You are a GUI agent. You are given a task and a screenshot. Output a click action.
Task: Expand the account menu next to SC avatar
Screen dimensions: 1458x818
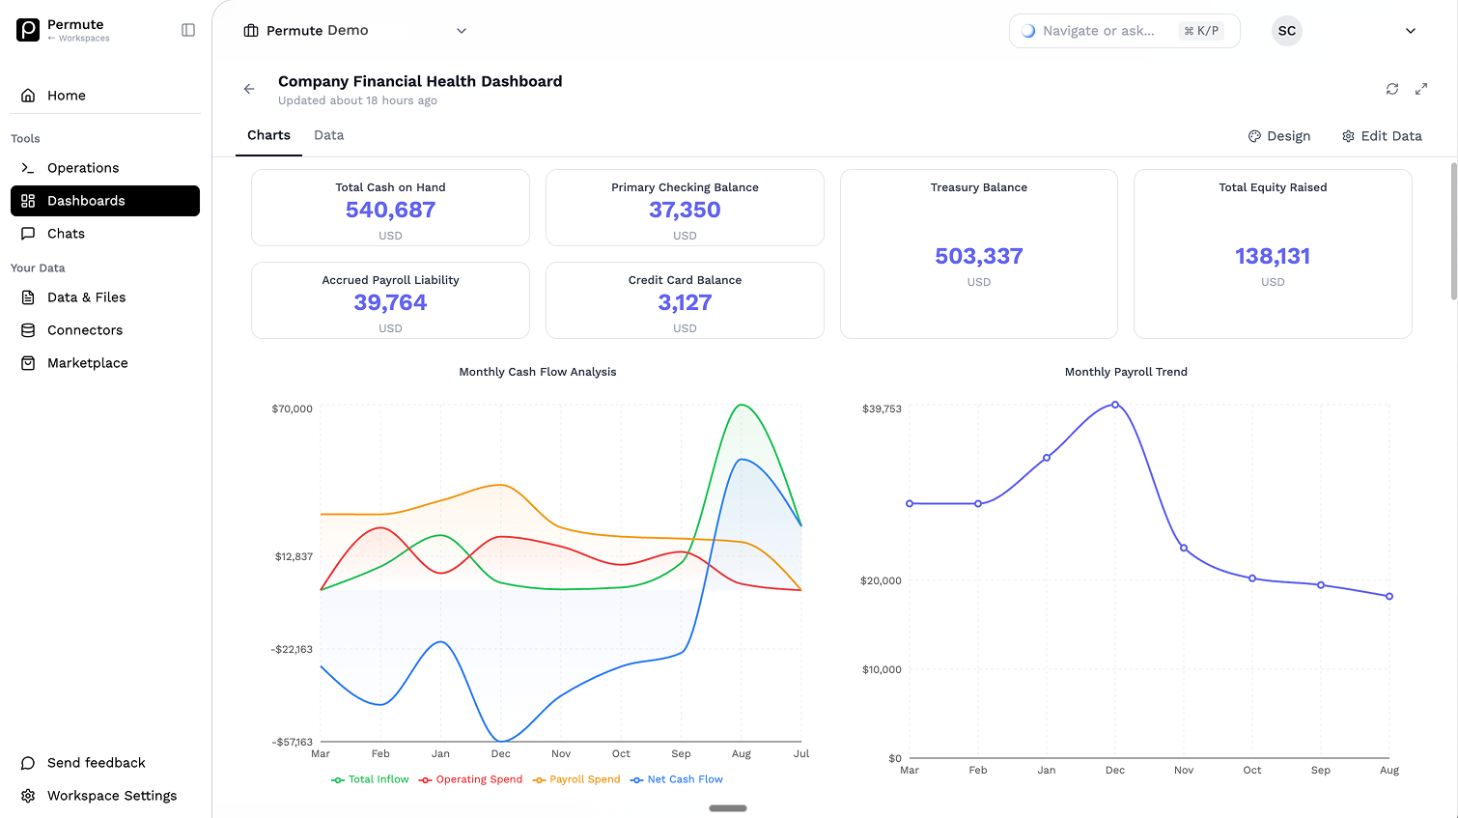tap(1411, 30)
